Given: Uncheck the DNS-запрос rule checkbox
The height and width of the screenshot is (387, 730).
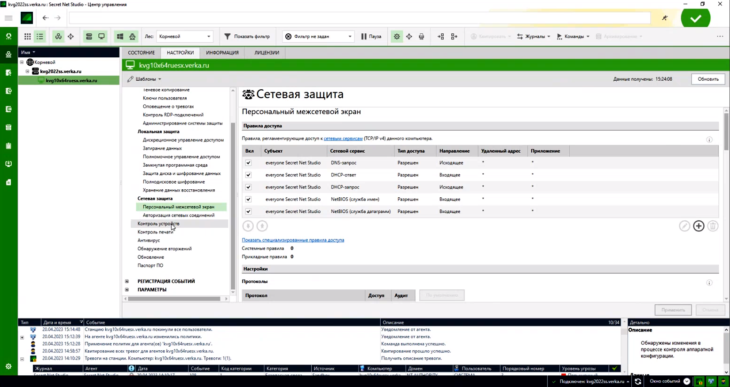Looking at the screenshot, I should click(x=248, y=163).
